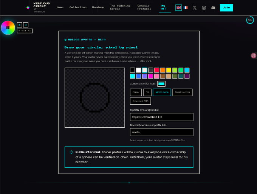The width and height of the screenshot is (257, 194).
Task: Click 'Custom color (full RGB)' label
Action: pos(142,84)
